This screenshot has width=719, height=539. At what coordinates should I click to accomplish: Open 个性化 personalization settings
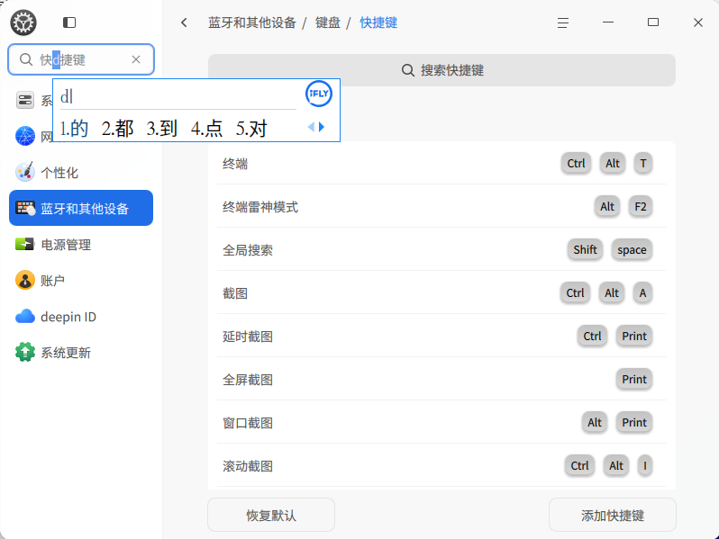coord(81,172)
